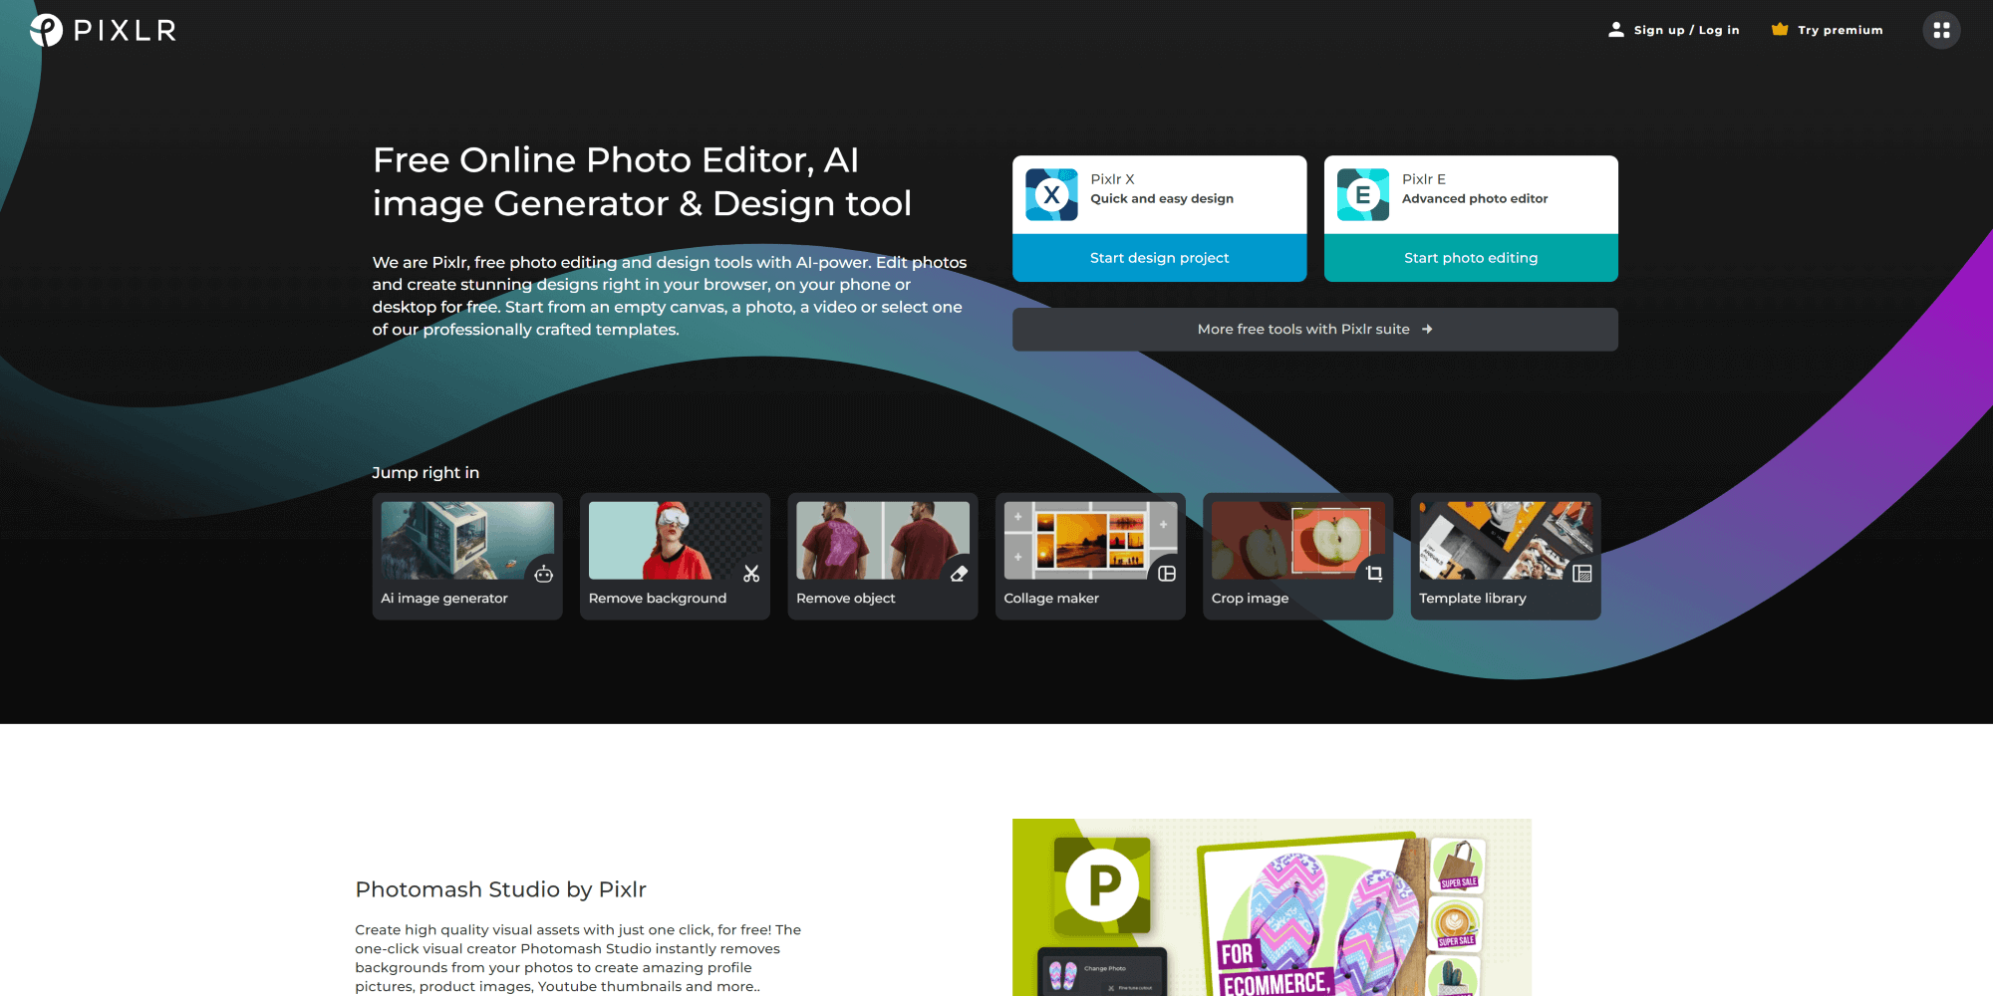Image resolution: width=1993 pixels, height=996 pixels.
Task: Click the collage layout icon on Collage maker
Action: point(1167,574)
